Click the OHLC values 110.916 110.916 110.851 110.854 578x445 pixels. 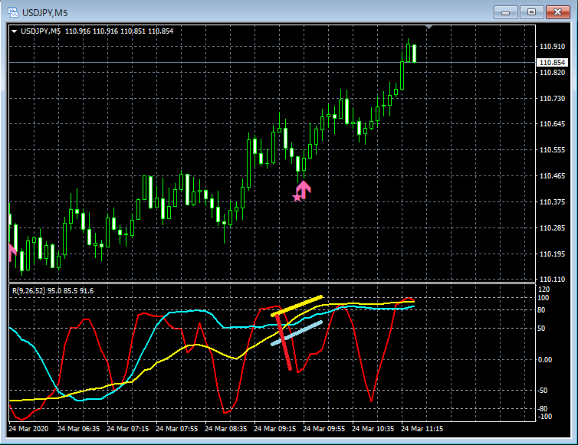point(119,31)
